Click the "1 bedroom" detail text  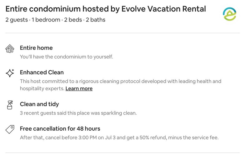pyautogui.click(x=46, y=20)
